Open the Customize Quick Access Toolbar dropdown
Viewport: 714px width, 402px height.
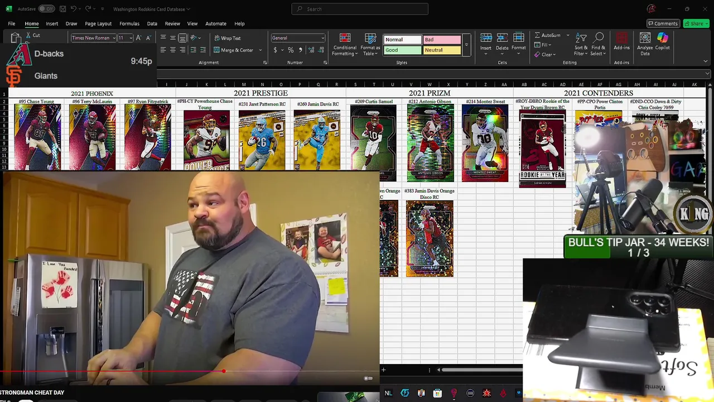(x=102, y=9)
